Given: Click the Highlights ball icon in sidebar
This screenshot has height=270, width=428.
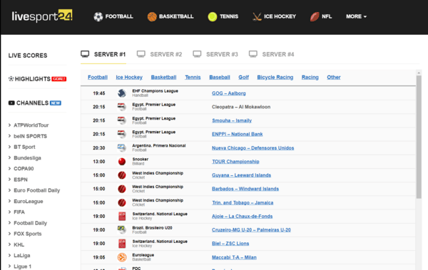Looking at the screenshot, I should click(11, 79).
